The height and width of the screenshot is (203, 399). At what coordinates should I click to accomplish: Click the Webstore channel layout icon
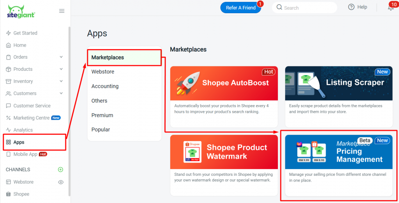tap(9, 182)
